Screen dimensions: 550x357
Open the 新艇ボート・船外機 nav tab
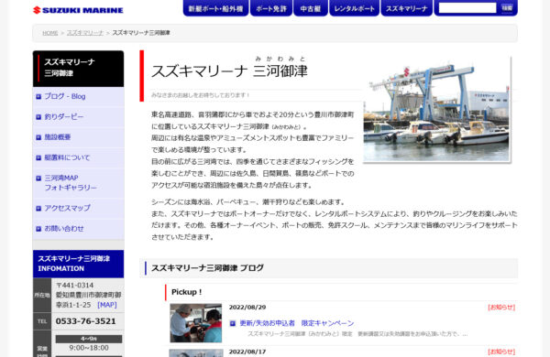215,8
